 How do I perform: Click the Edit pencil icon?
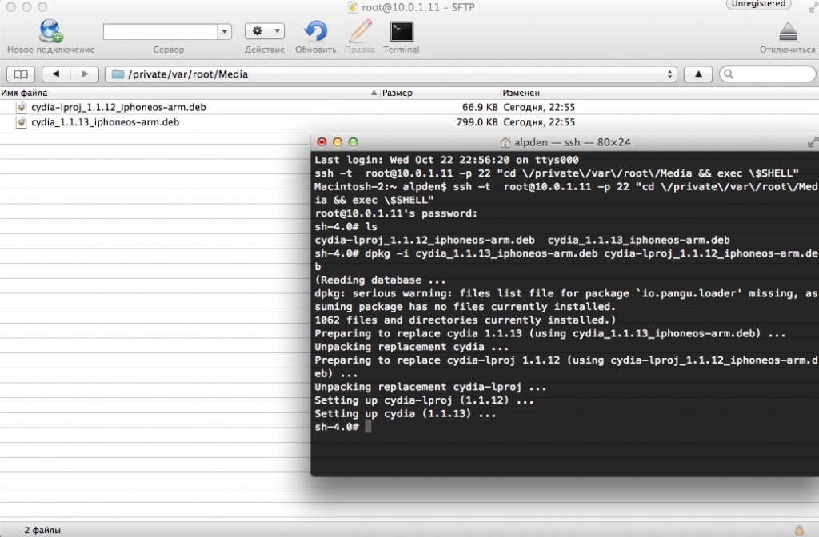[x=360, y=31]
